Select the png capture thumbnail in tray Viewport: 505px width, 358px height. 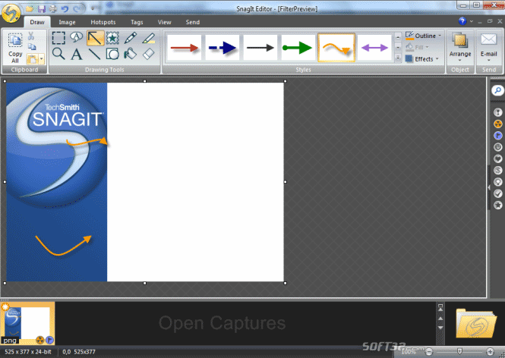pyautogui.click(x=27, y=323)
